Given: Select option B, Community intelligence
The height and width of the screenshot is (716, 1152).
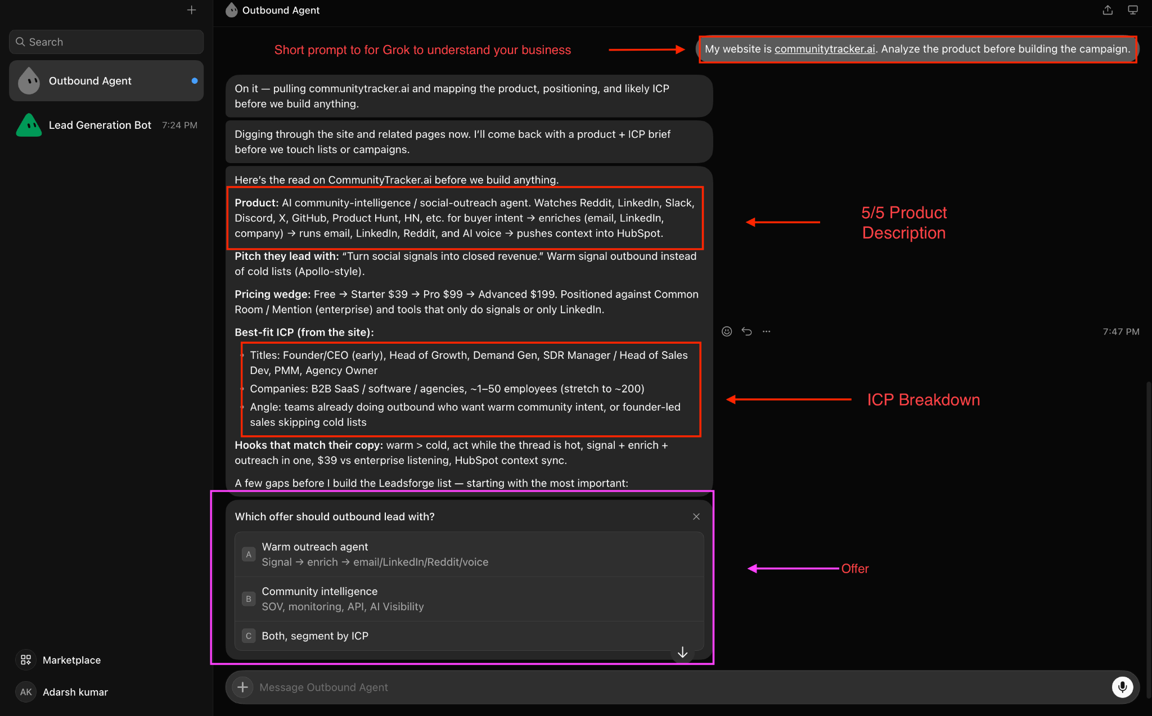Looking at the screenshot, I should tap(469, 598).
